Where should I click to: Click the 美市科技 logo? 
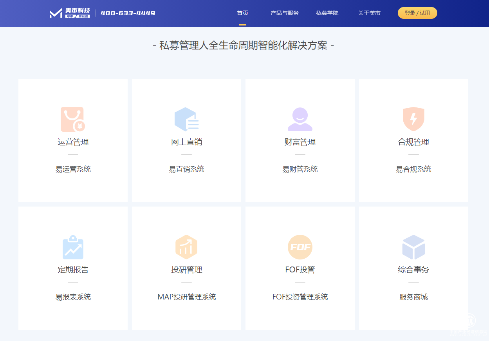pos(70,13)
